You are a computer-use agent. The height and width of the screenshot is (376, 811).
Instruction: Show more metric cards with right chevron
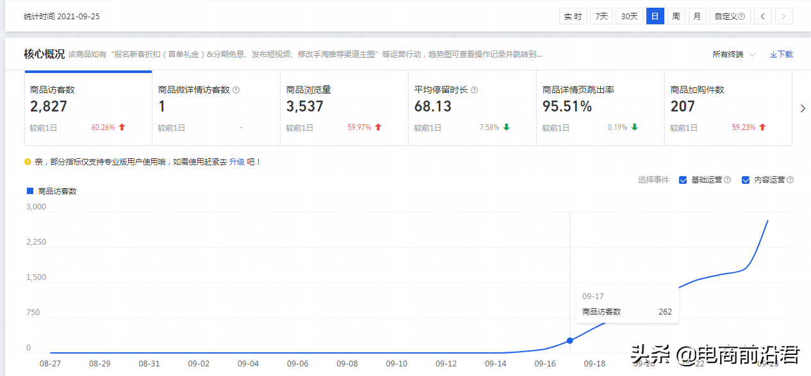[x=803, y=109]
